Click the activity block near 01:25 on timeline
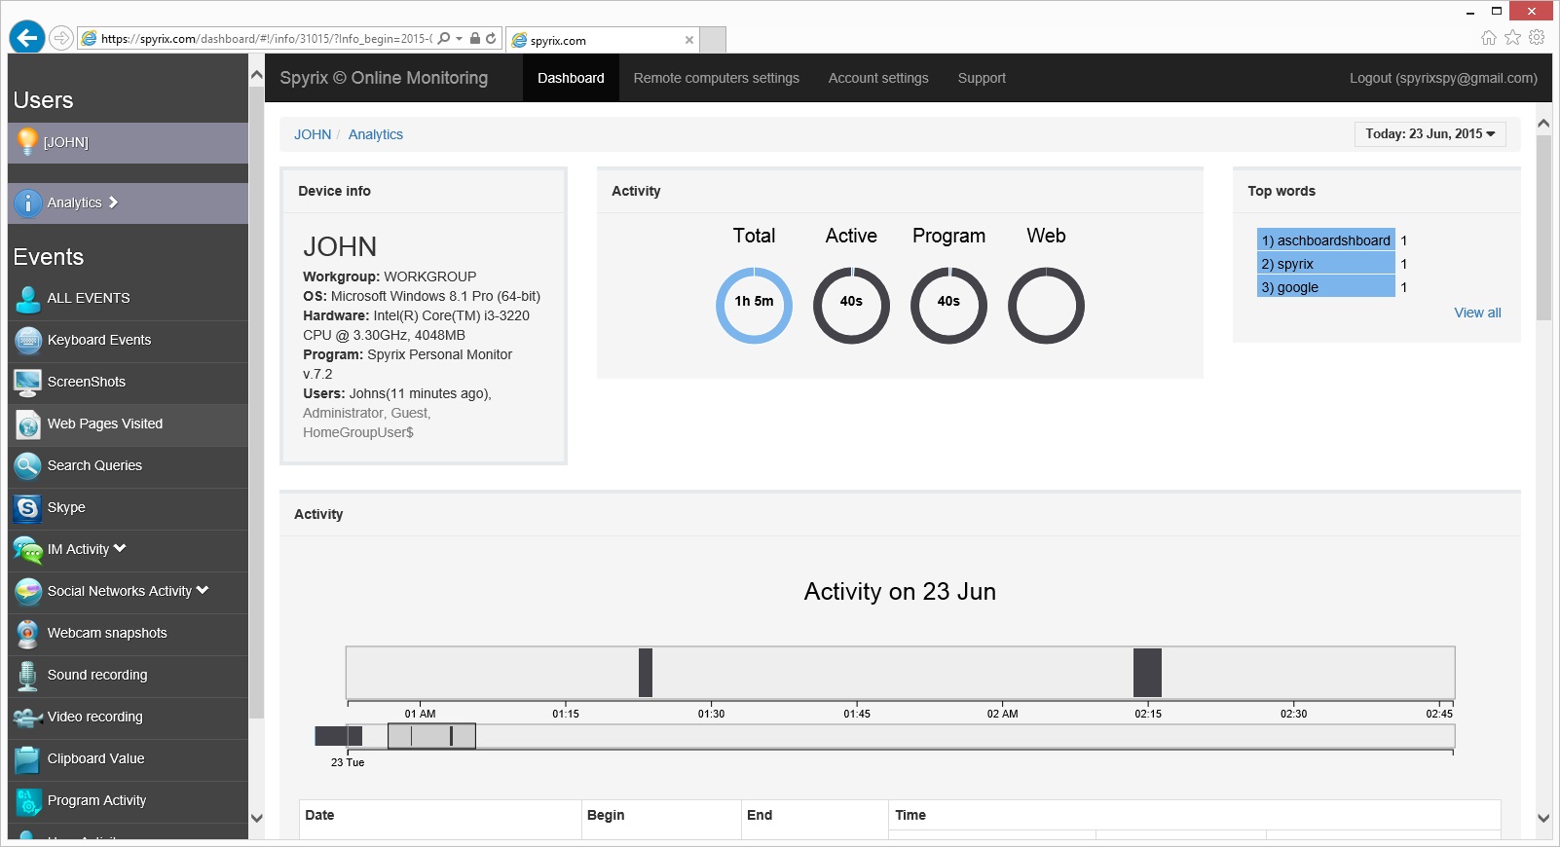The width and height of the screenshot is (1560, 847). point(646,673)
